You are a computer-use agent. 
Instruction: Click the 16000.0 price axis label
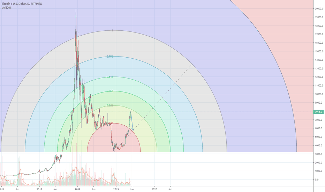tap(319, 43)
